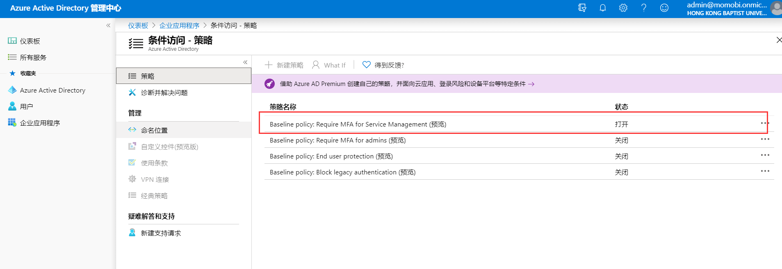Open settings gear in top bar
This screenshot has height=269, width=782.
pos(623,8)
